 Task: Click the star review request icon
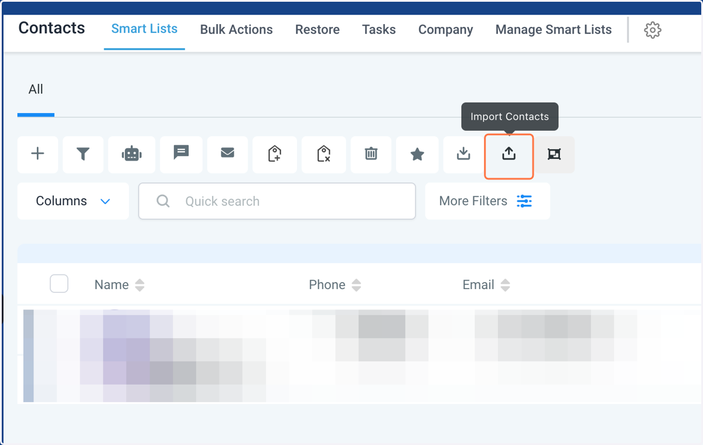point(417,154)
